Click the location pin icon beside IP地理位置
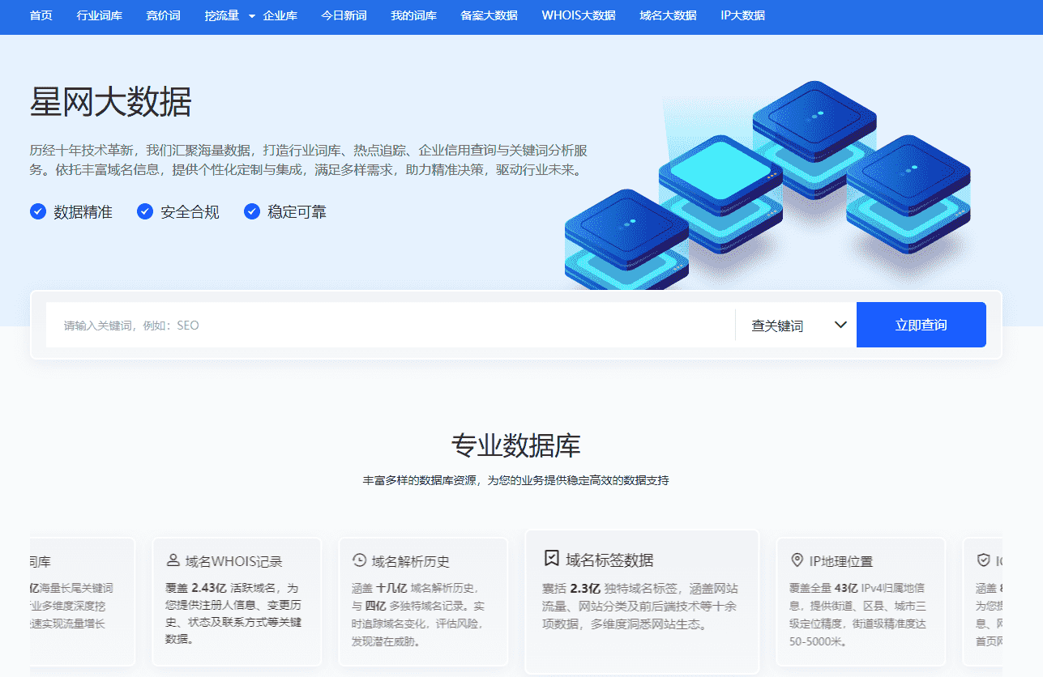Image resolution: width=1043 pixels, height=677 pixels. pyautogui.click(x=796, y=560)
